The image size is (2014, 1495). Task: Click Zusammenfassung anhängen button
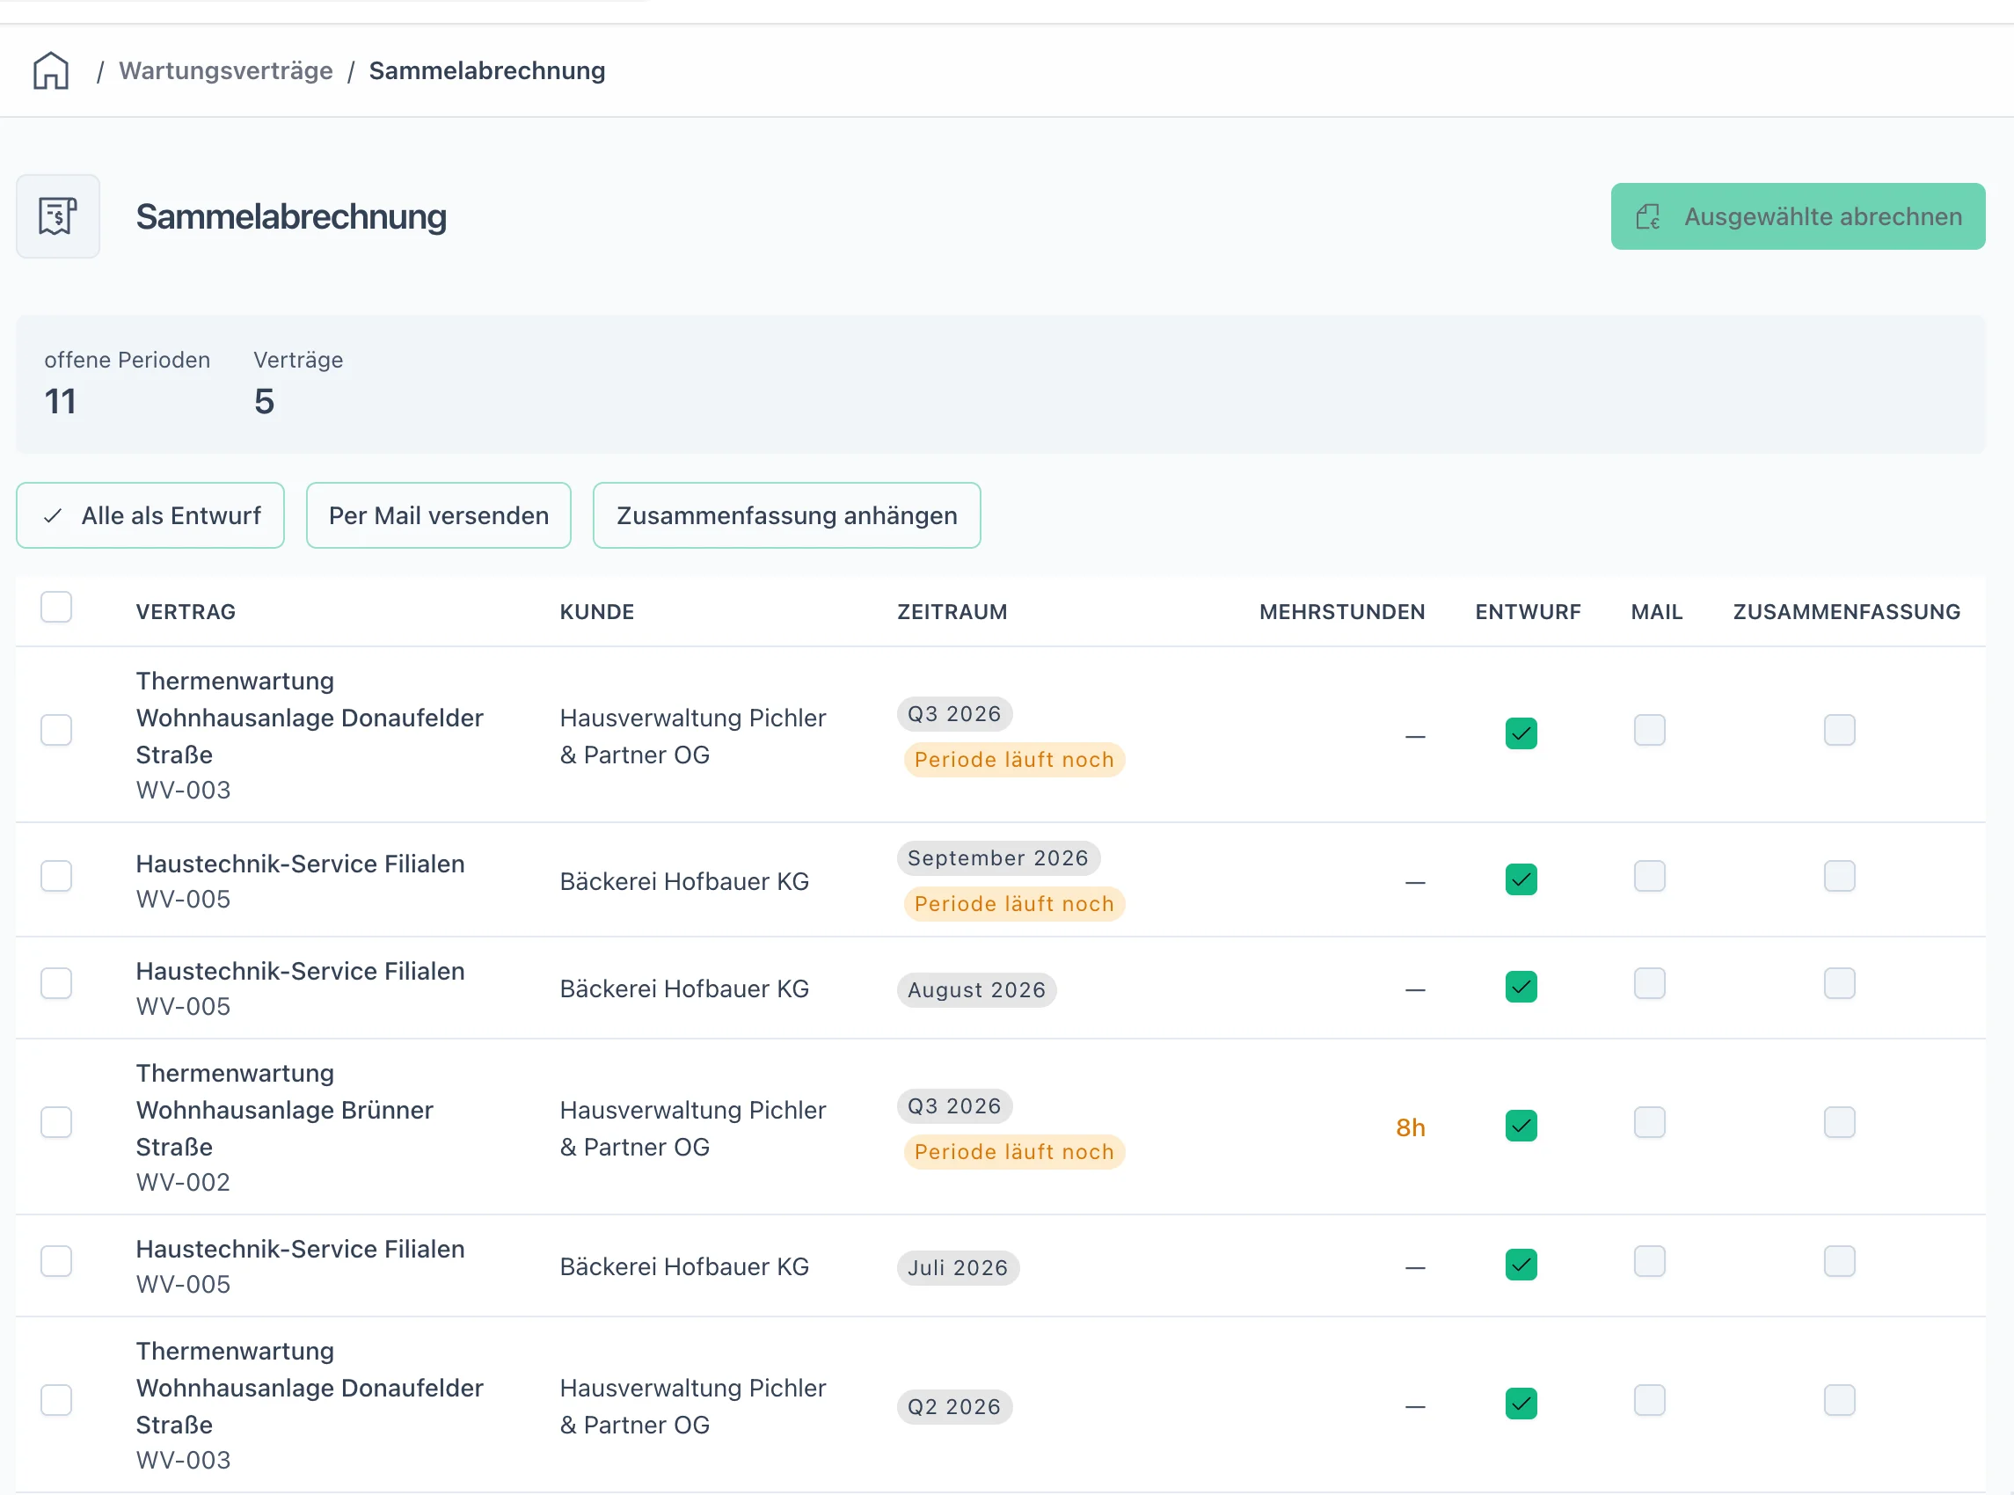coord(787,515)
